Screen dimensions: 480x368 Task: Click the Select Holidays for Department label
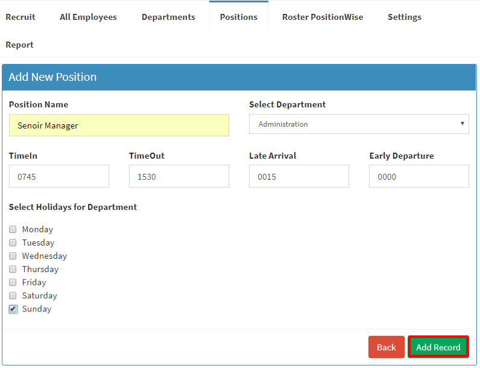click(73, 207)
